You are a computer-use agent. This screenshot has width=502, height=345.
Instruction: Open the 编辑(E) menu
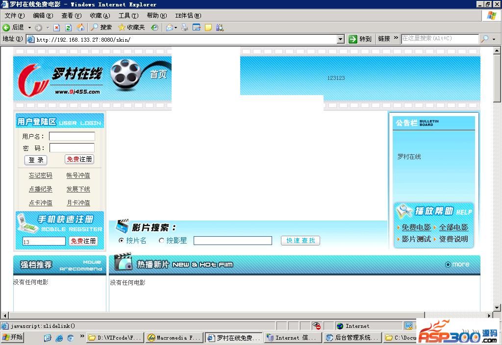43,15
